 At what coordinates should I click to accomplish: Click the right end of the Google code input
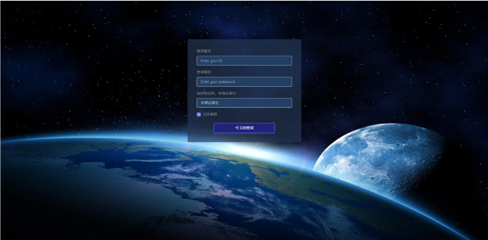286,103
